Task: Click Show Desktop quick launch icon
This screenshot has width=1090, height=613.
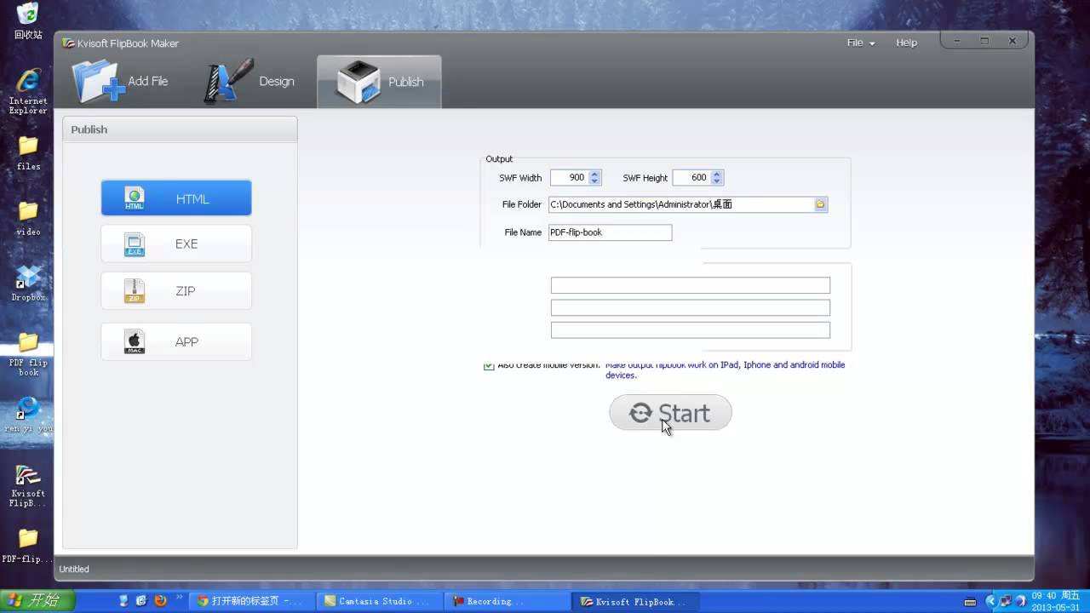Action: pos(123,601)
